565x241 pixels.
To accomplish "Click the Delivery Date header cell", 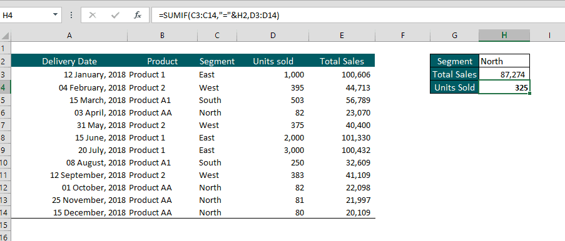I will pos(69,61).
